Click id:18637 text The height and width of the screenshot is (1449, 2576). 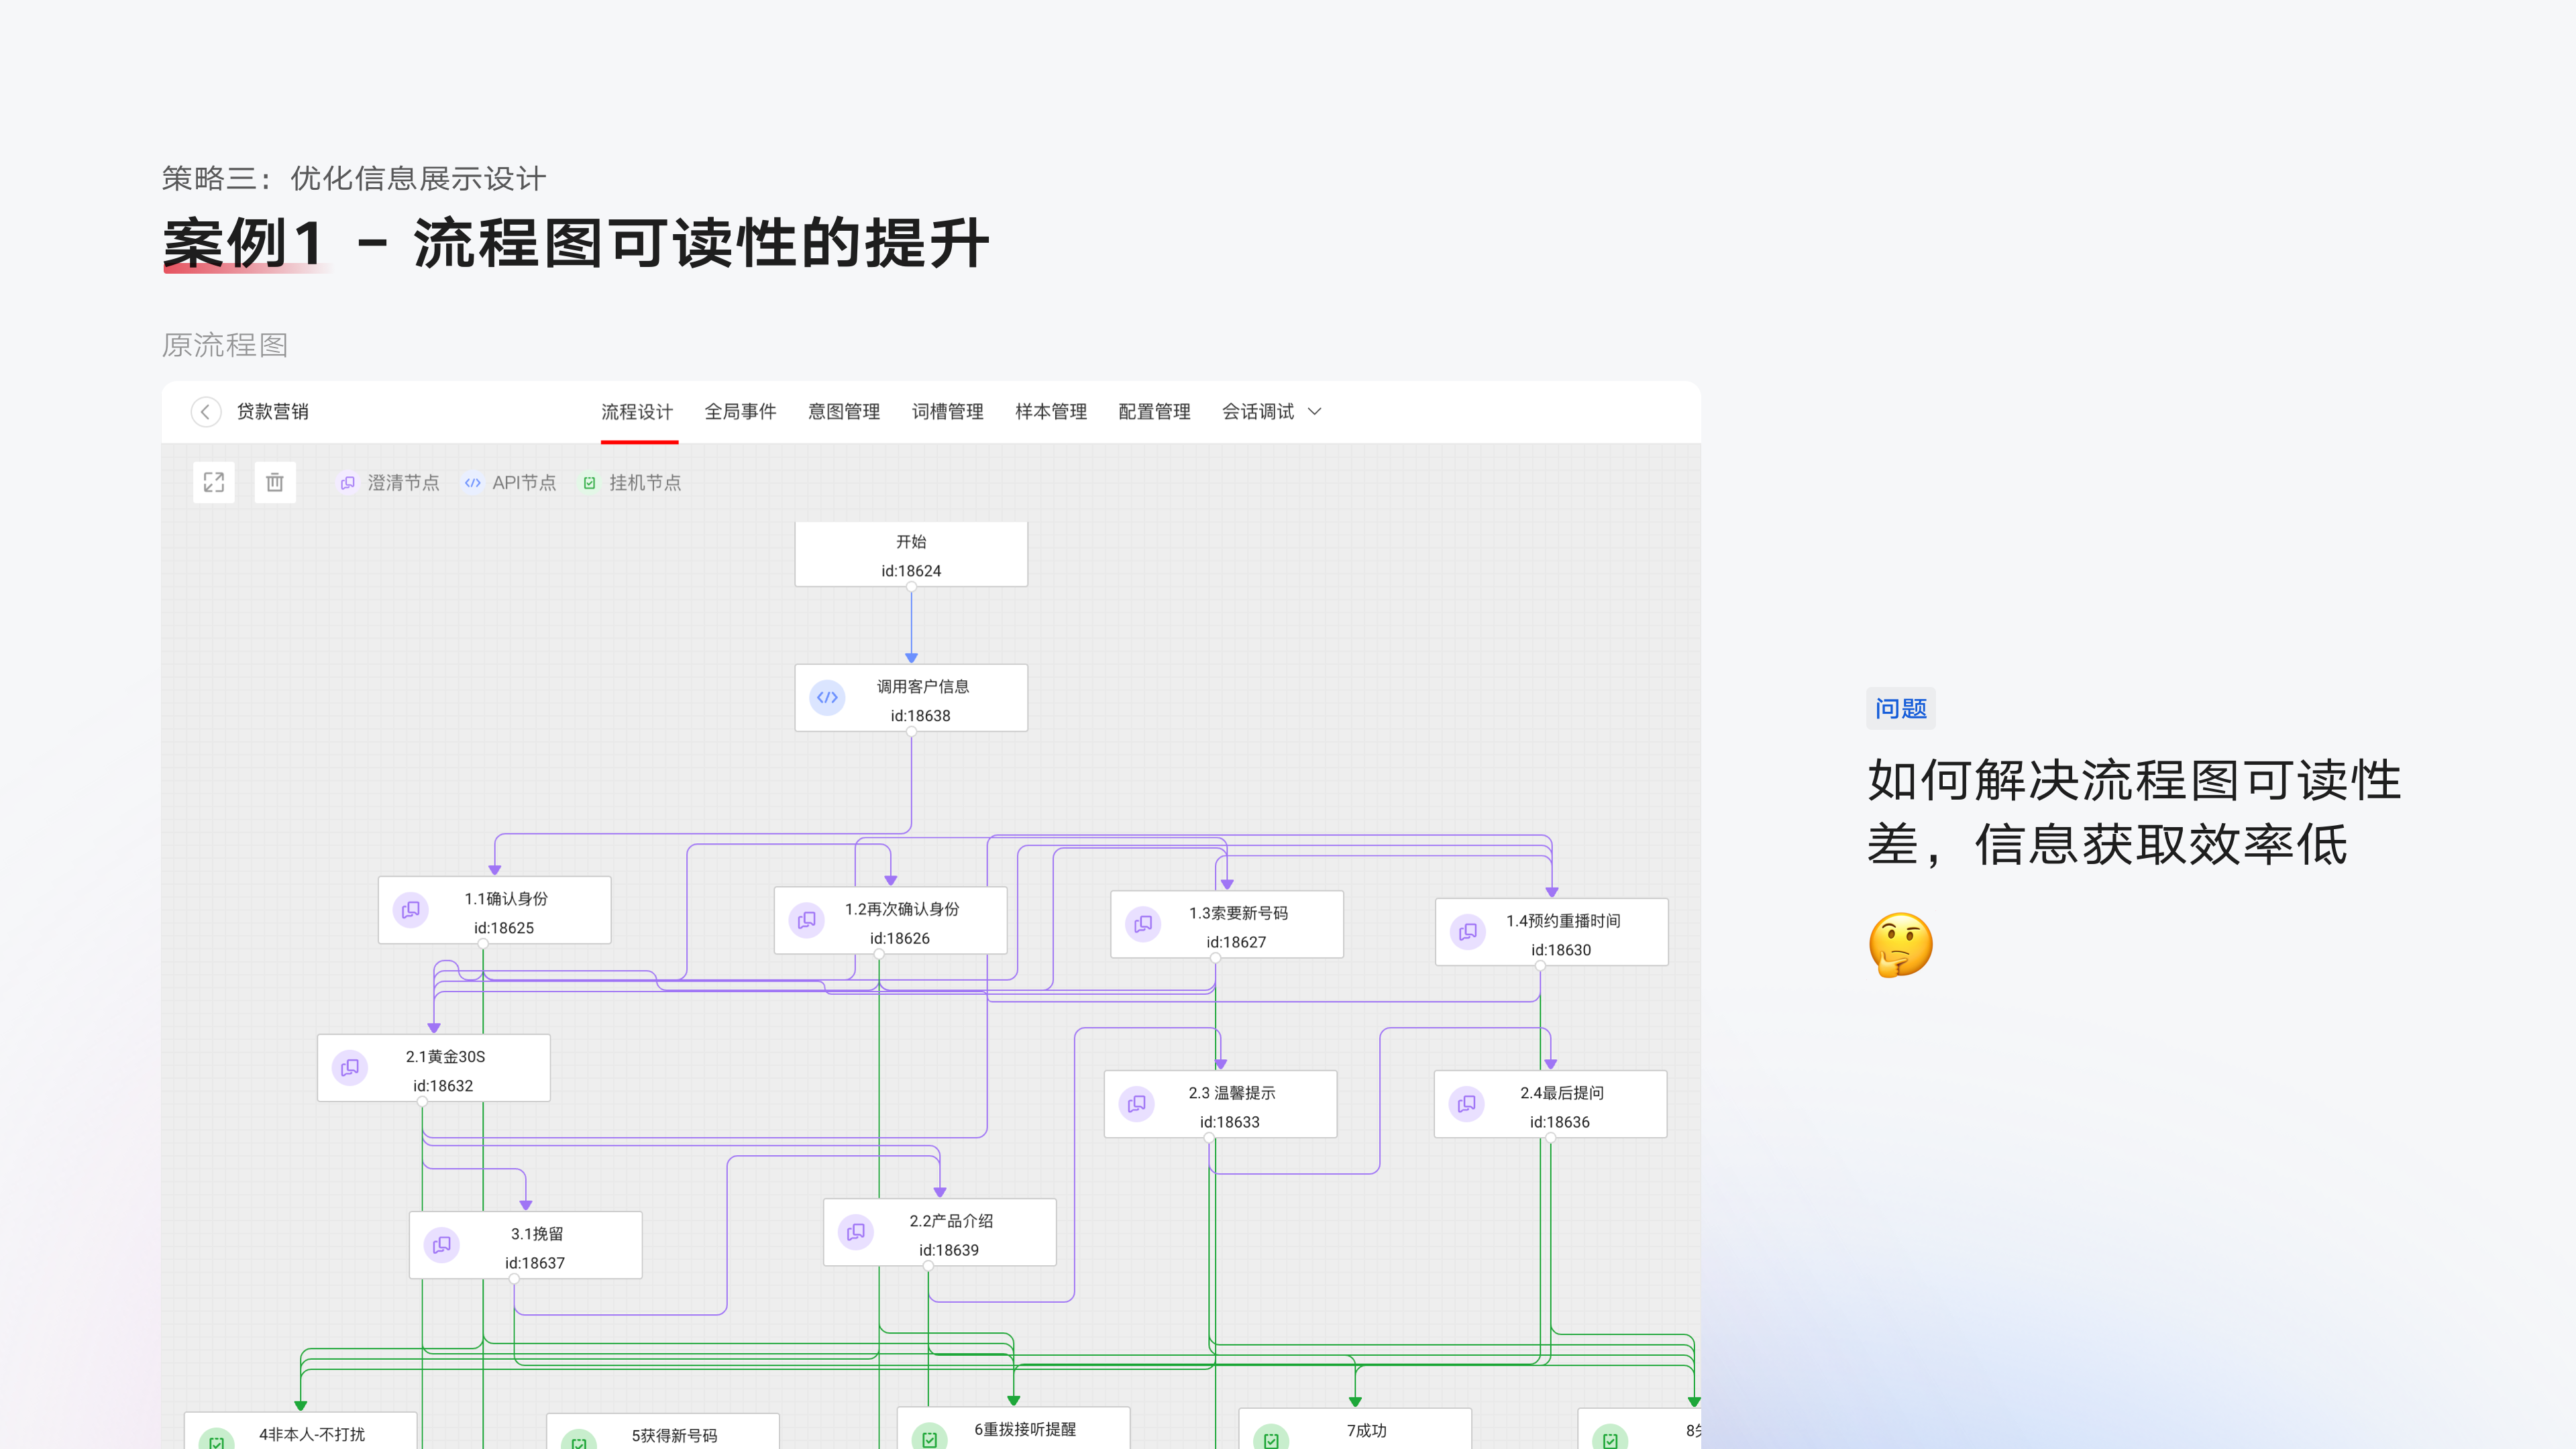coord(535,1264)
